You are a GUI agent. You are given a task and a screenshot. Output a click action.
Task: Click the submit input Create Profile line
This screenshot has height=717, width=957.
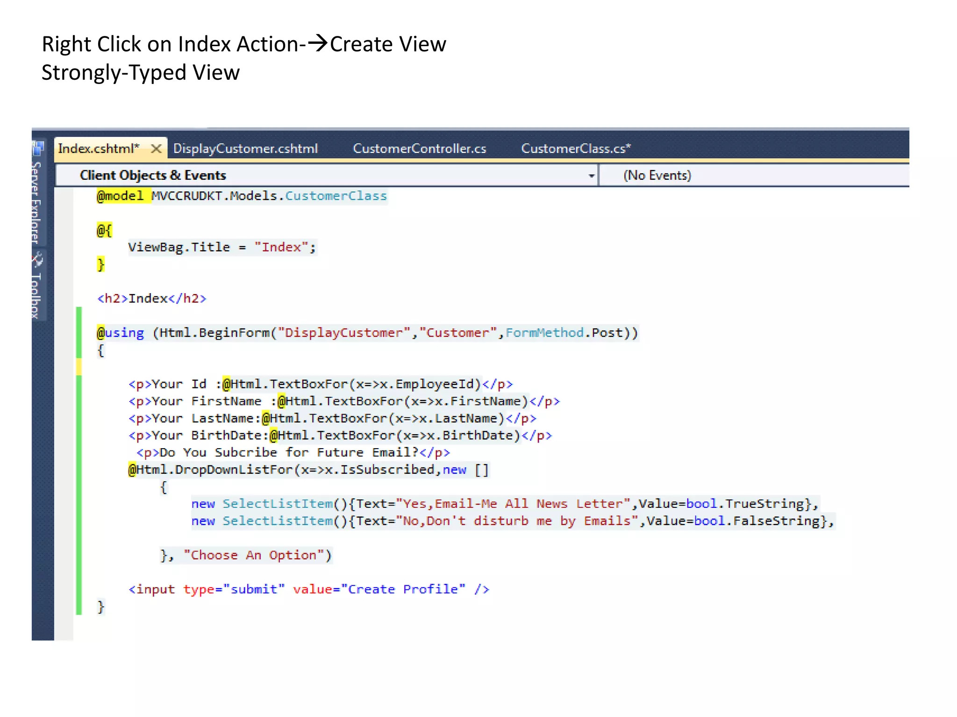point(308,590)
